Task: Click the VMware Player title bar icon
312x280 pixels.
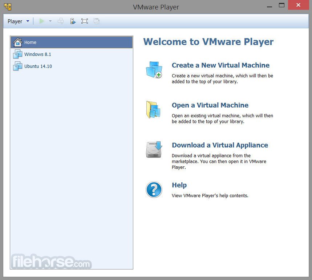Action: pos(7,6)
